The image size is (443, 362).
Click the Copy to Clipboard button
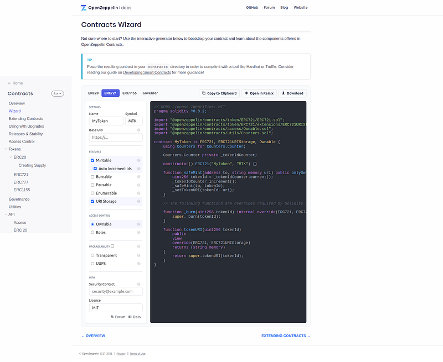(219, 93)
